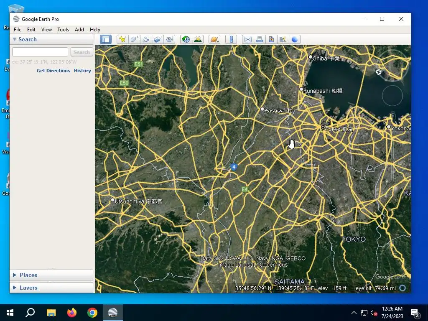Click the Funabashi city placemark
Viewport: 428px width, 321px height.
pos(301,89)
